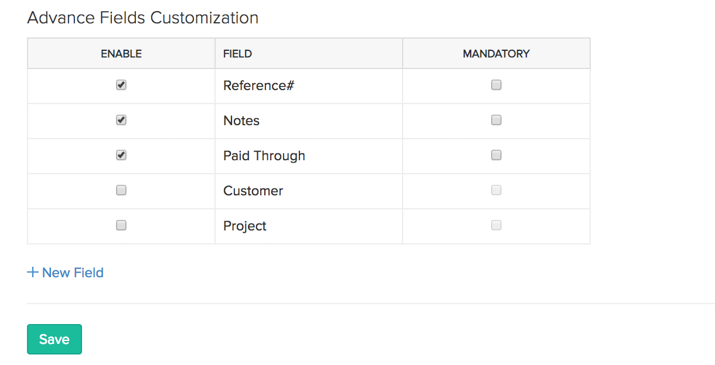Click the ENABLE column header
The height and width of the screenshot is (365, 715).
pos(121,54)
